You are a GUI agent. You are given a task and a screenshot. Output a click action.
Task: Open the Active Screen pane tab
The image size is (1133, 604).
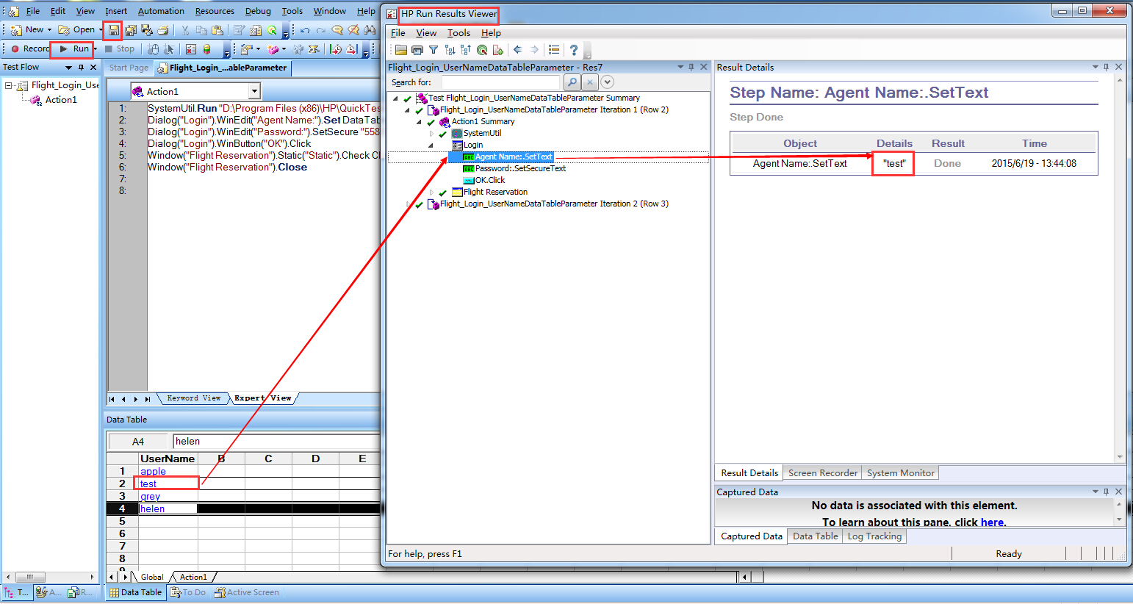[x=246, y=592]
